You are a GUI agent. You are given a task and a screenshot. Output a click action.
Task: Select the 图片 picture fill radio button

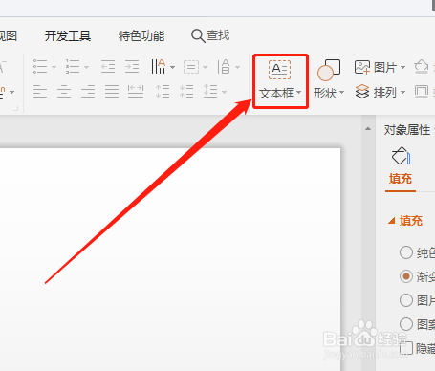[x=406, y=300]
